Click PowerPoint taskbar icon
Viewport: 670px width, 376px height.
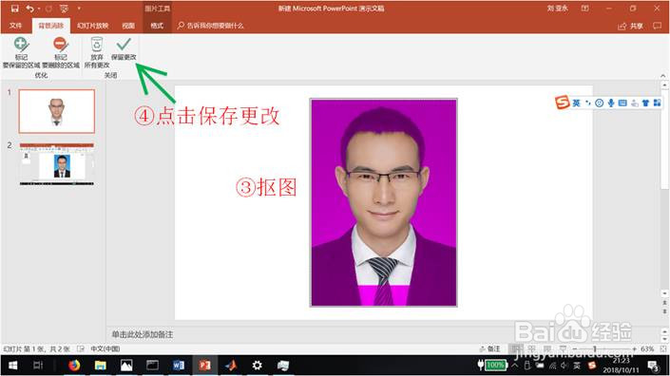point(204,366)
